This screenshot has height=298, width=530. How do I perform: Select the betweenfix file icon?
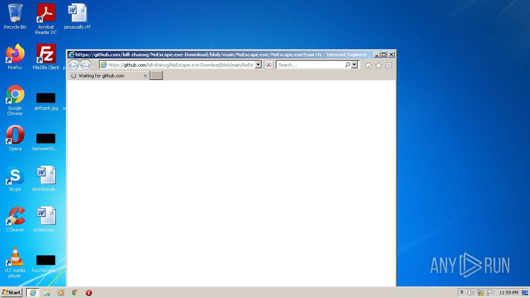pos(46,142)
